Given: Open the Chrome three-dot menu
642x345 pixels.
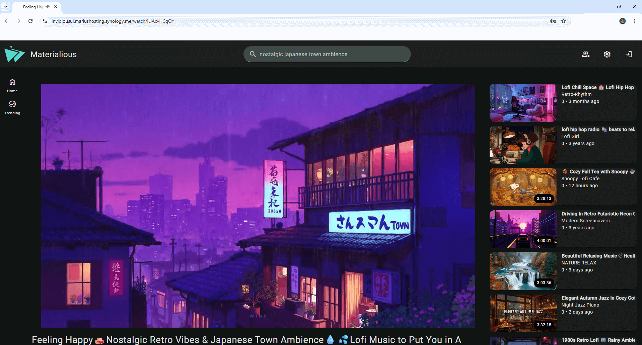Looking at the screenshot, I should [634, 21].
